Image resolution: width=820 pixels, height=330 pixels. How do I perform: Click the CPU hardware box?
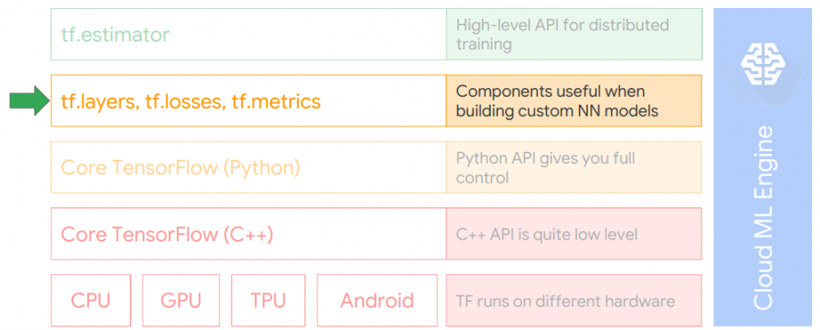[90, 300]
